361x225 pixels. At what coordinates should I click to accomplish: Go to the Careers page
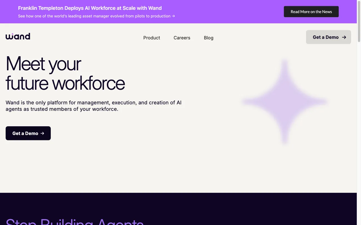tap(182, 38)
